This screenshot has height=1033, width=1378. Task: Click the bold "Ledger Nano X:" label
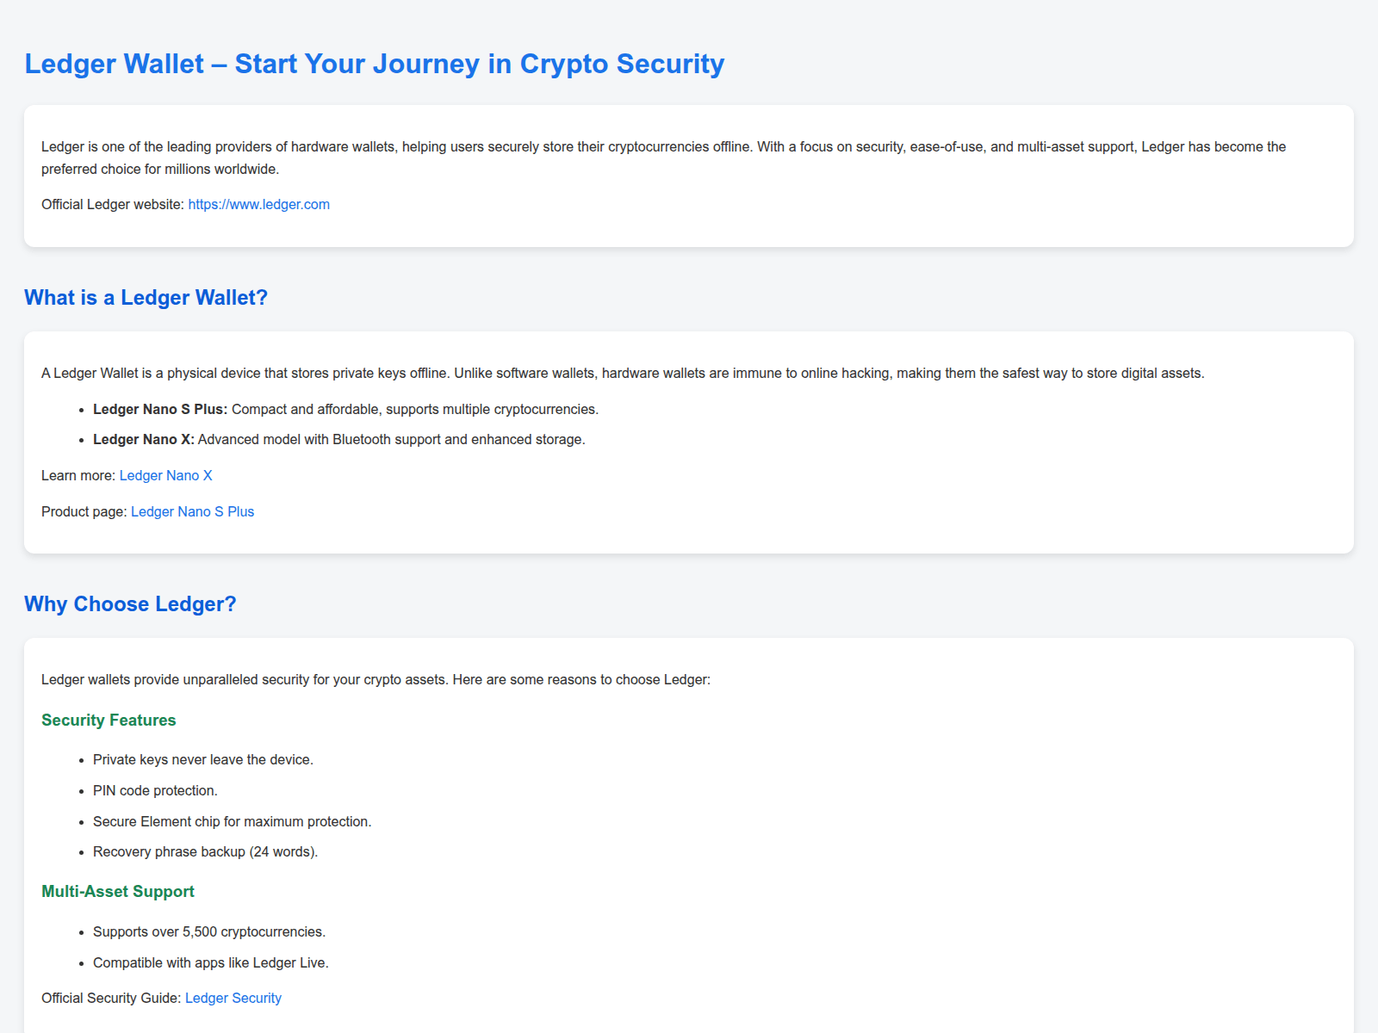(144, 440)
